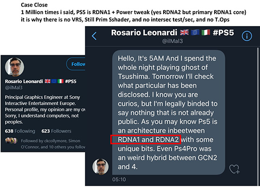Image resolution: width=260 pixels, height=187 pixels.
Task: Select the Rosario Leonardi name in chat header
Action: pos(144,33)
